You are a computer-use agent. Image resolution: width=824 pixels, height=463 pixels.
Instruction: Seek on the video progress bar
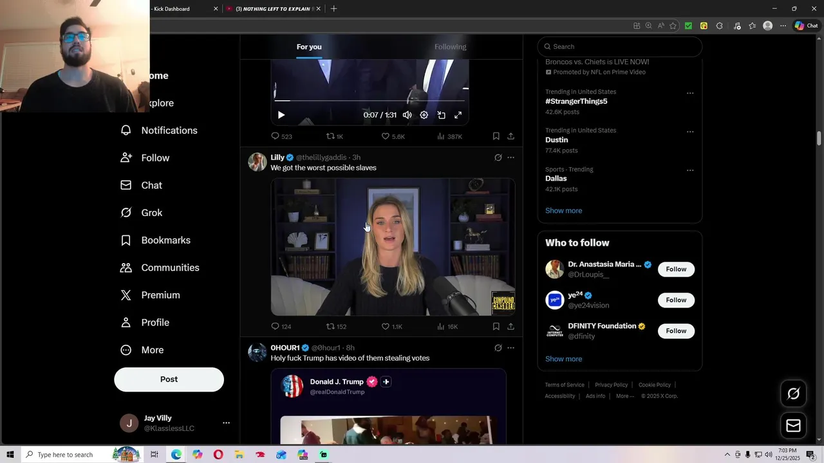(370, 101)
